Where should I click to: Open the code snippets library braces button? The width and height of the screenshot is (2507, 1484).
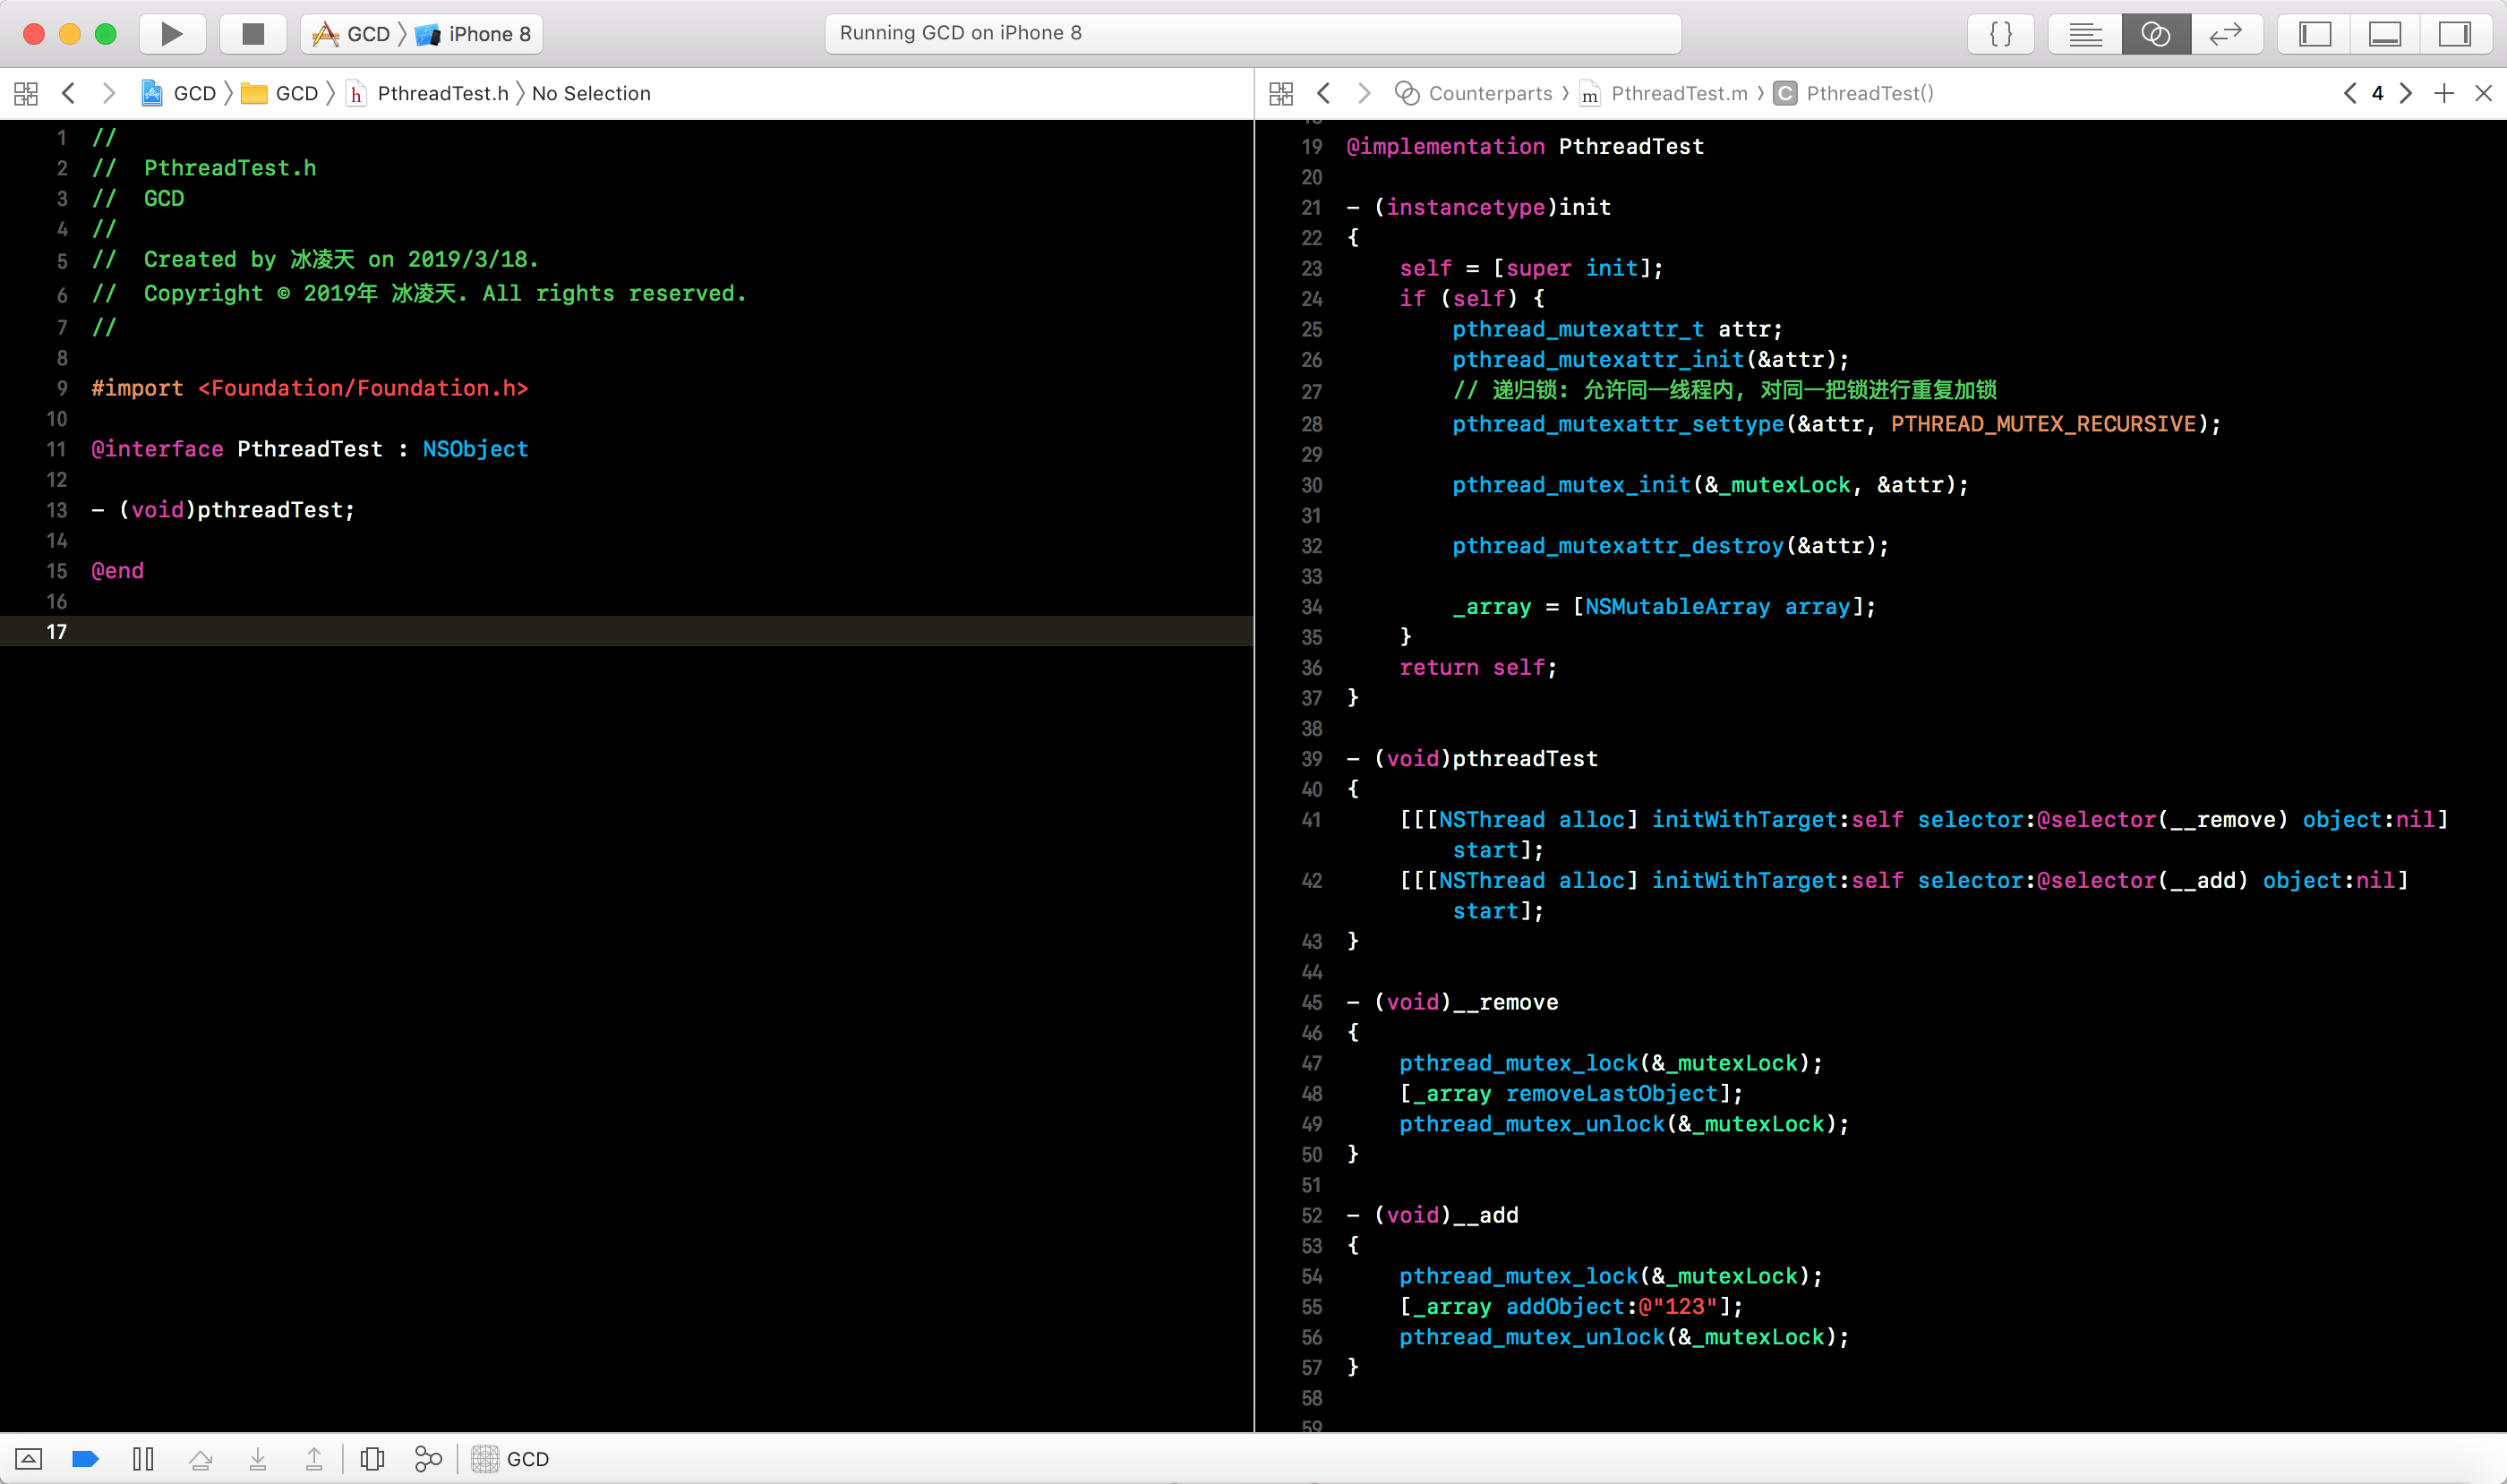2001,34
